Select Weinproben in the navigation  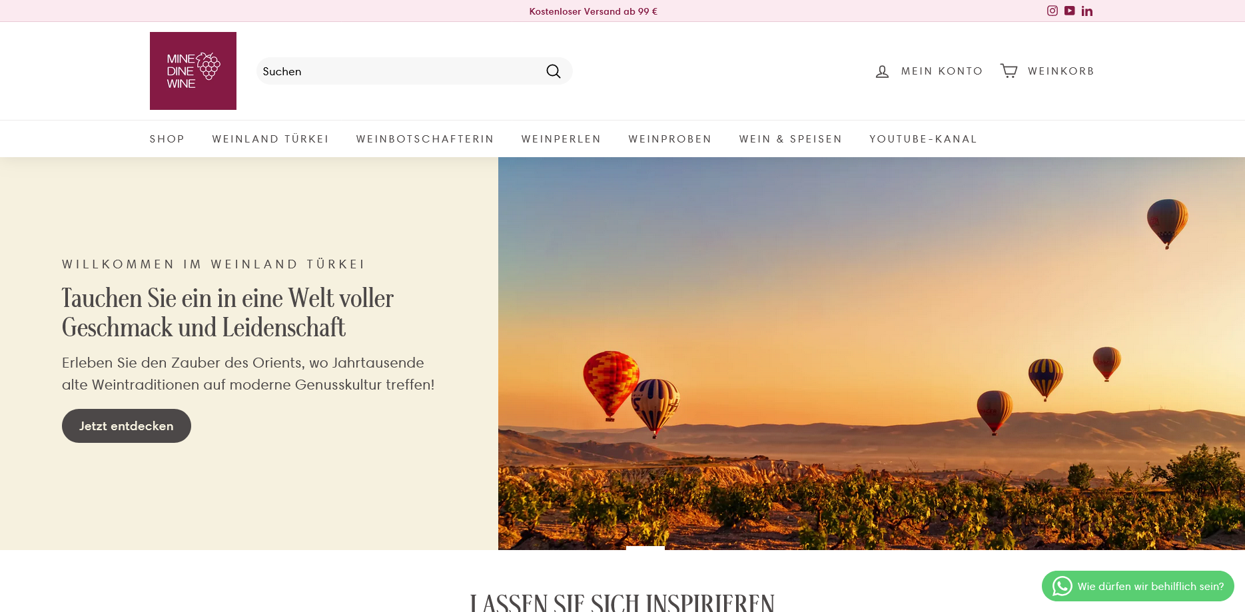point(670,139)
